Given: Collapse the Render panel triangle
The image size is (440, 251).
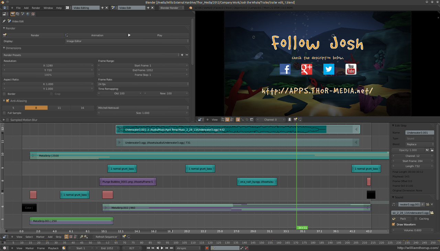Looking at the screenshot, I should point(4,28).
